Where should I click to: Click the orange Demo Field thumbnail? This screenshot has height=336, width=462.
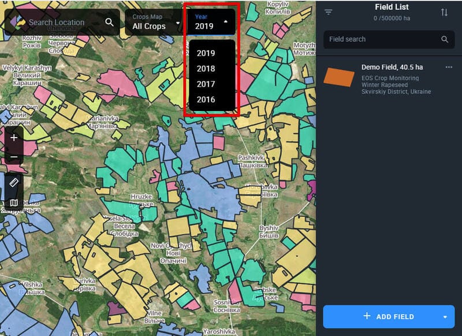pos(339,77)
